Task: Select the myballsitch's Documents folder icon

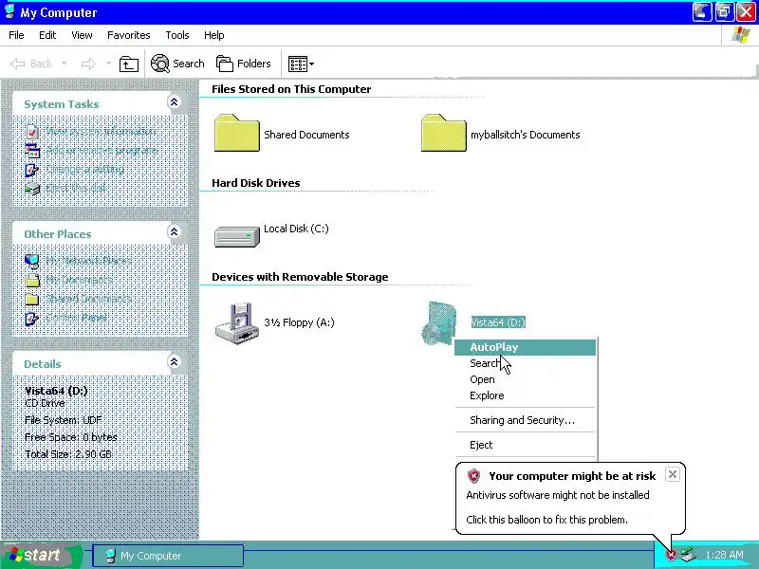Action: click(443, 133)
